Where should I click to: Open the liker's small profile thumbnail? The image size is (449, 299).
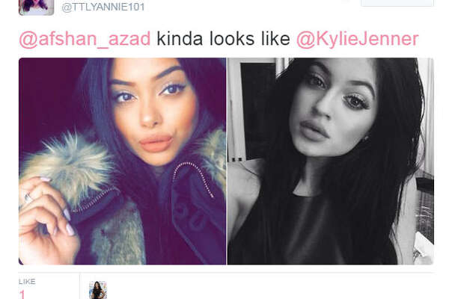pyautogui.click(x=98, y=290)
